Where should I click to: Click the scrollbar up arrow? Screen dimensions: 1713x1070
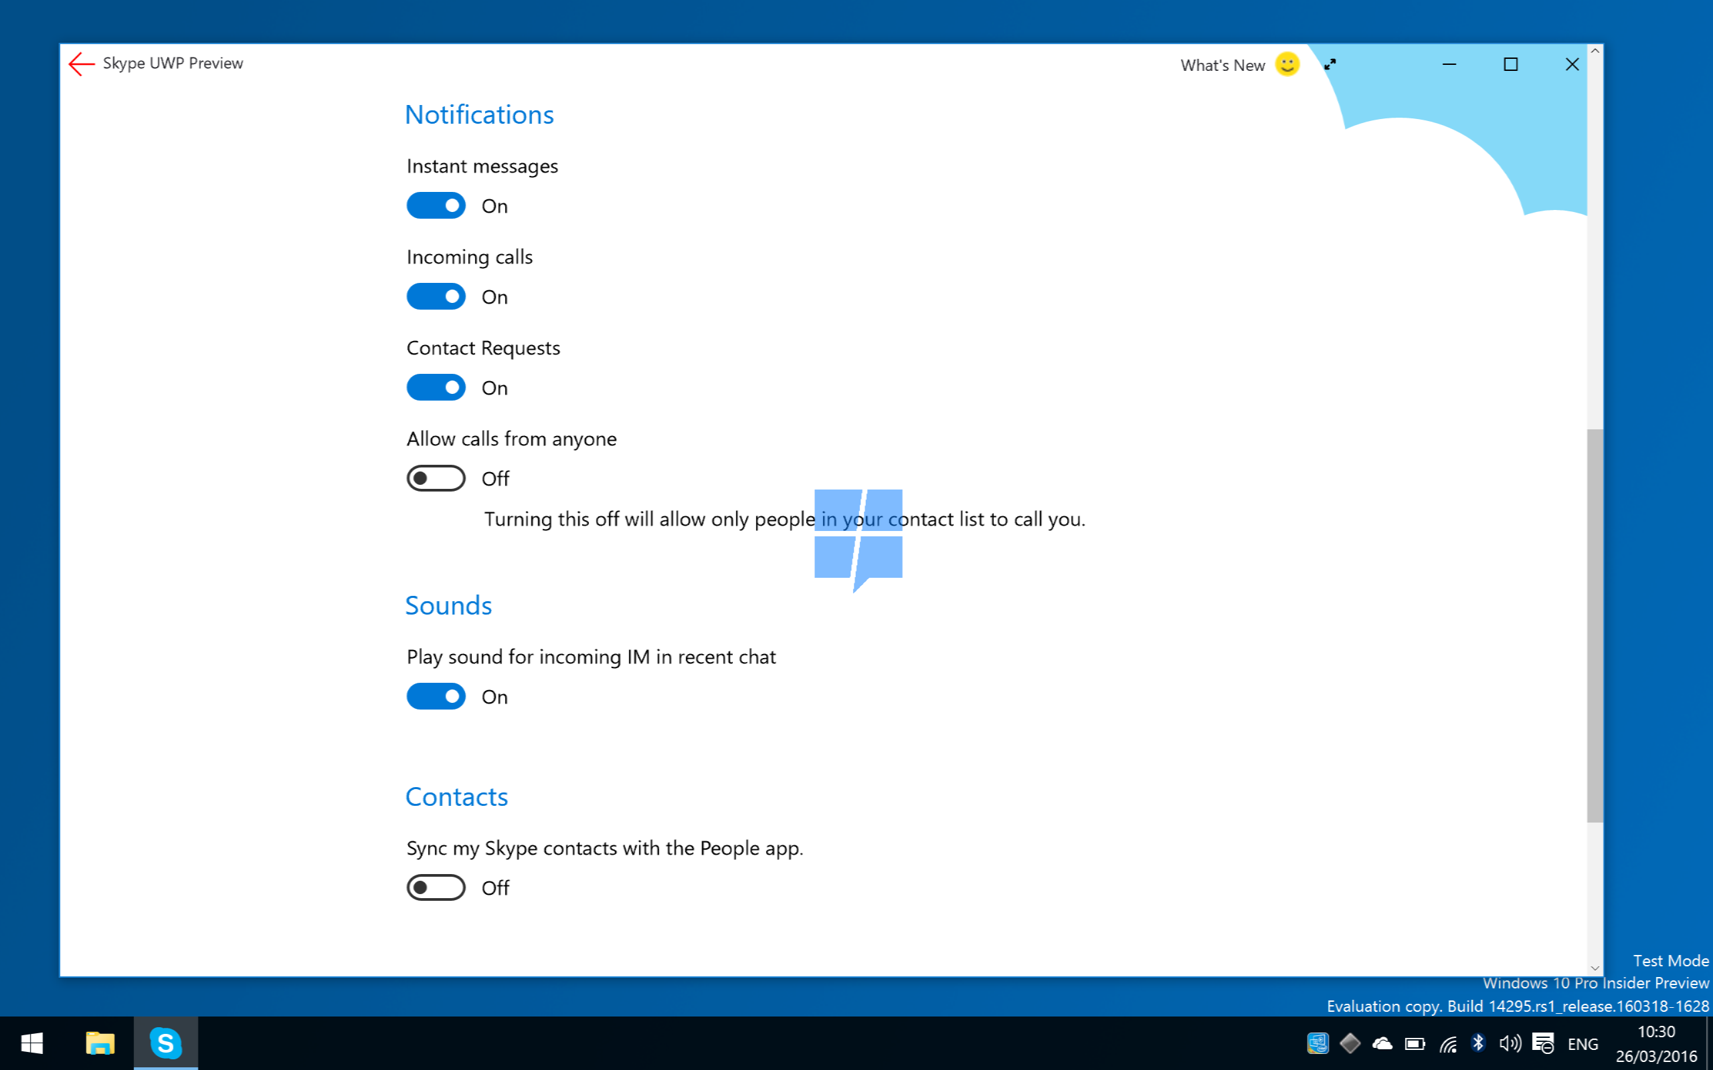[1594, 51]
